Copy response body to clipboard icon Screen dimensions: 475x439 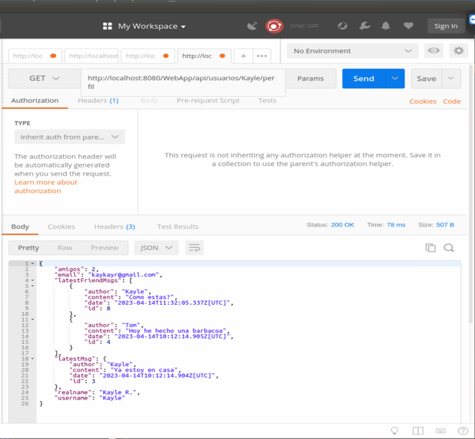pos(430,248)
